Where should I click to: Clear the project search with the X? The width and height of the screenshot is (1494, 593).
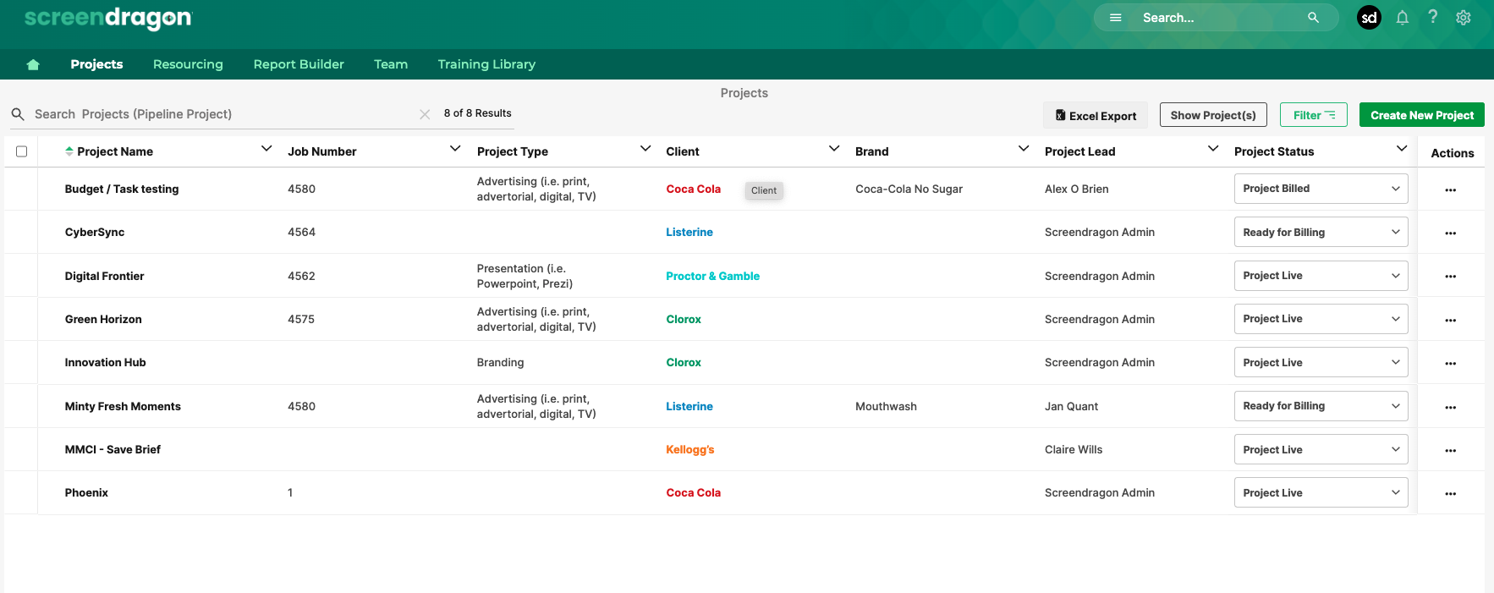[425, 114]
